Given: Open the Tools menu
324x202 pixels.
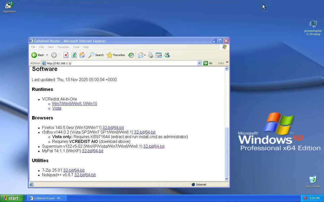Looking at the screenshot, I should (76, 47).
